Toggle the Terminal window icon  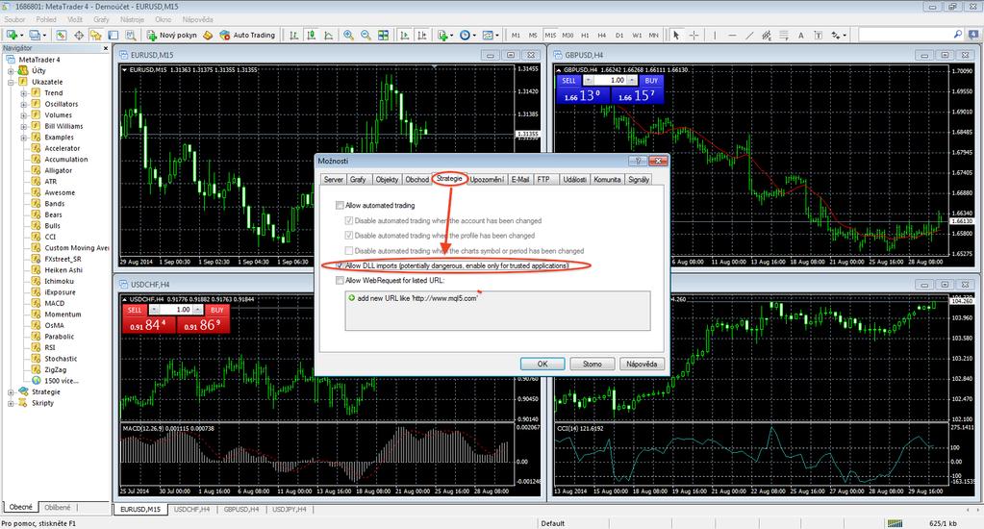[114, 36]
